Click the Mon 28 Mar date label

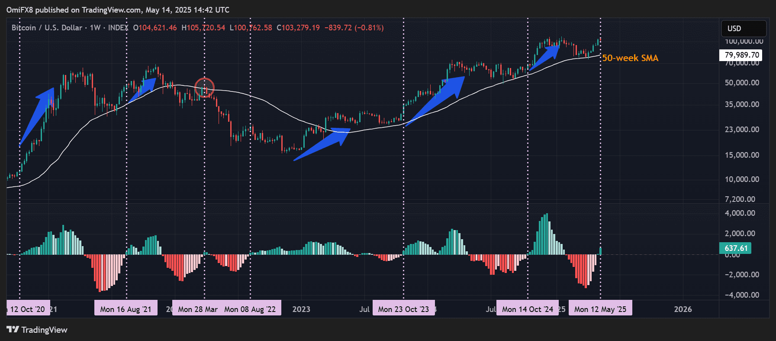point(197,309)
